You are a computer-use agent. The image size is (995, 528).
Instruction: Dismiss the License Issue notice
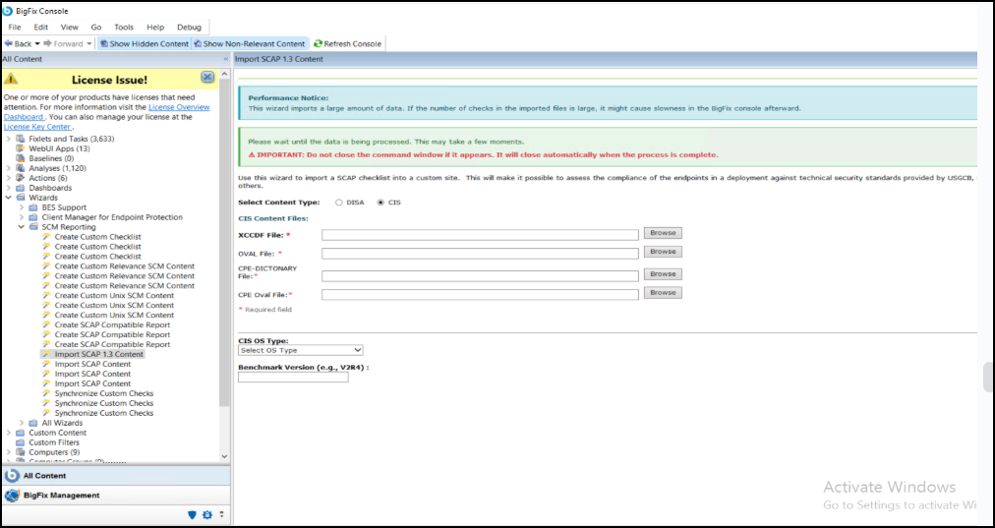click(x=207, y=77)
